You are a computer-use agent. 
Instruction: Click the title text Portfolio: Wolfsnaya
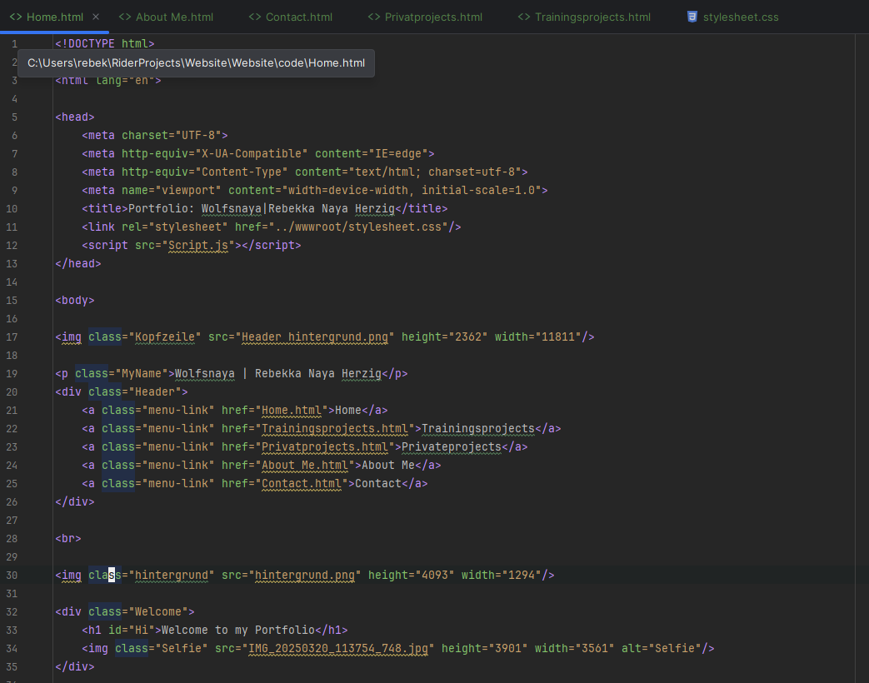[194, 208]
